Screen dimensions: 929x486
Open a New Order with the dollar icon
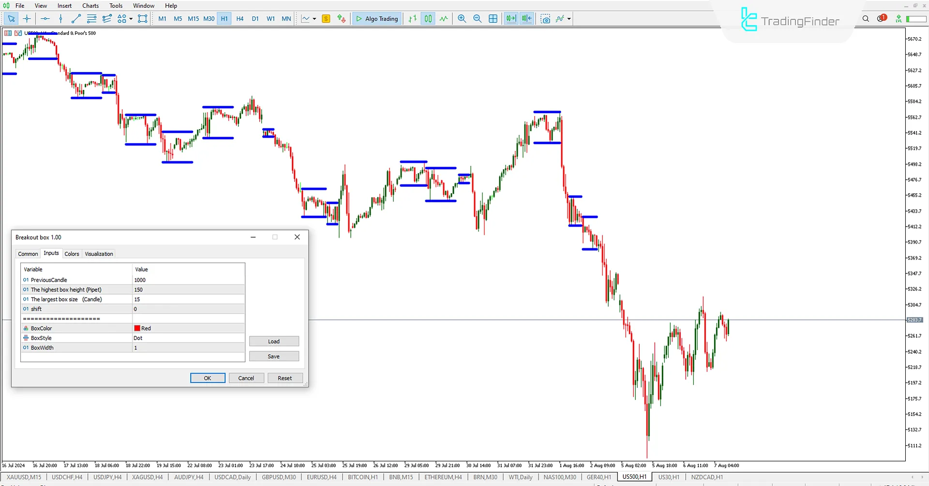tap(326, 19)
